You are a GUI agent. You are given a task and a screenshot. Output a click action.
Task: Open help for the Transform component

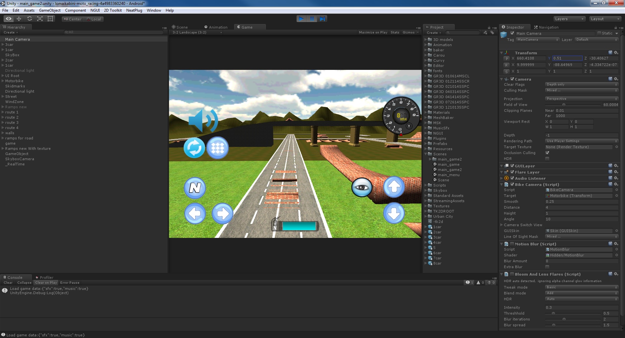[x=610, y=53]
